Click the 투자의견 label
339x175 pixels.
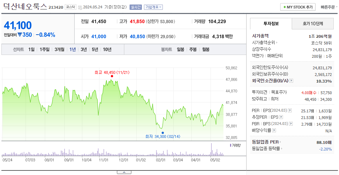[260, 92]
